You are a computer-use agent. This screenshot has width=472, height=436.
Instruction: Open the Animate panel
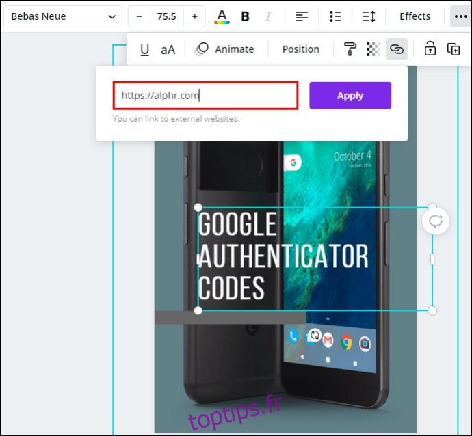224,49
